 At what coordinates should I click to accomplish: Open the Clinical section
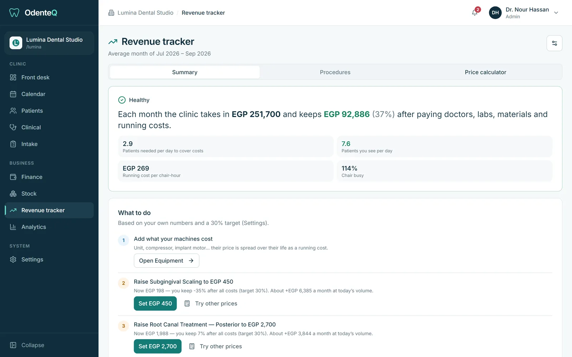click(49, 127)
